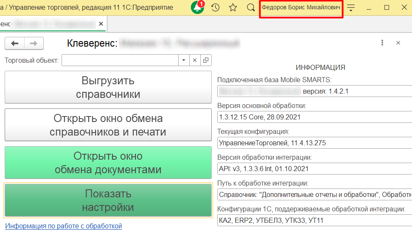Clear the Торговый объект field
This screenshot has height=230, width=412.
[x=195, y=60]
